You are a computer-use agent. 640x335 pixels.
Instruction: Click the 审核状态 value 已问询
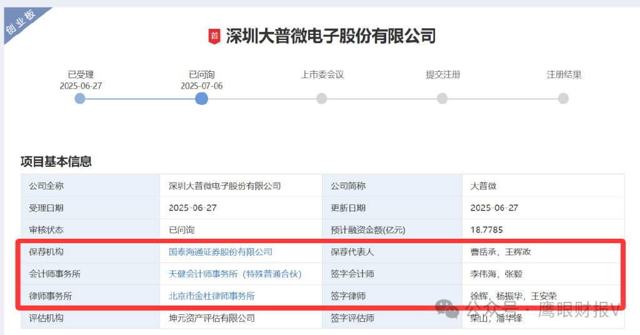click(182, 230)
